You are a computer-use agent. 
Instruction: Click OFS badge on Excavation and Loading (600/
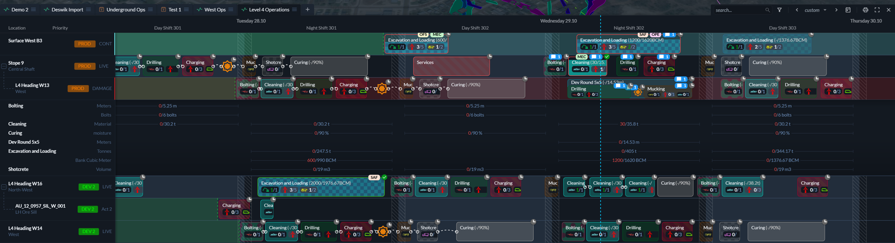pyautogui.click(x=423, y=34)
